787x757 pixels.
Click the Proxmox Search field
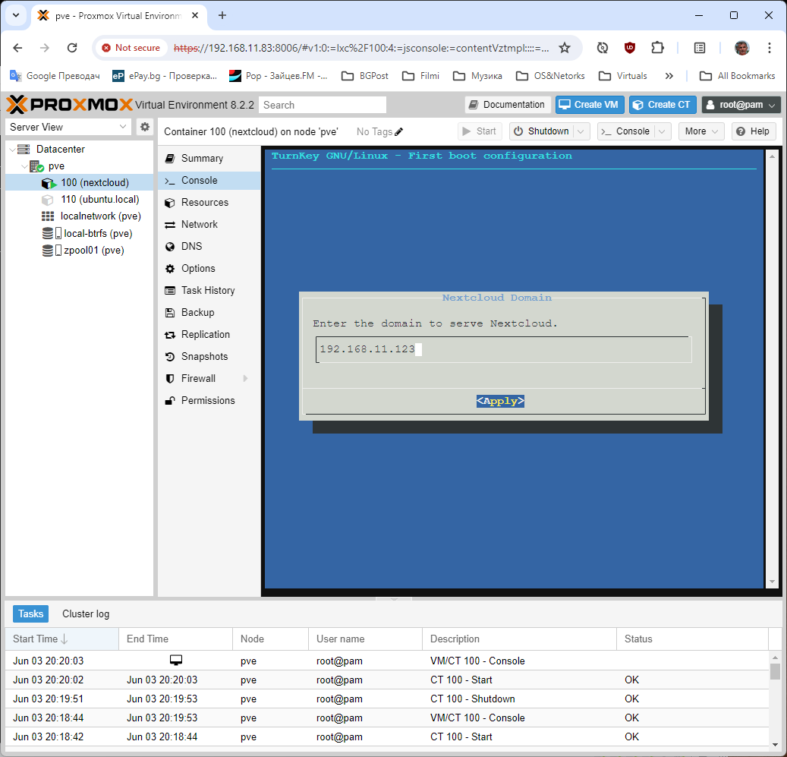(323, 105)
